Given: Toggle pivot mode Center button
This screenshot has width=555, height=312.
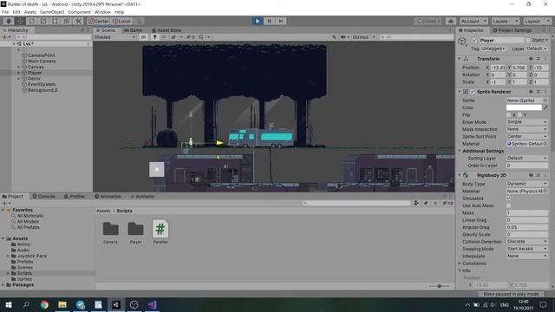Looking at the screenshot, I should [99, 21].
